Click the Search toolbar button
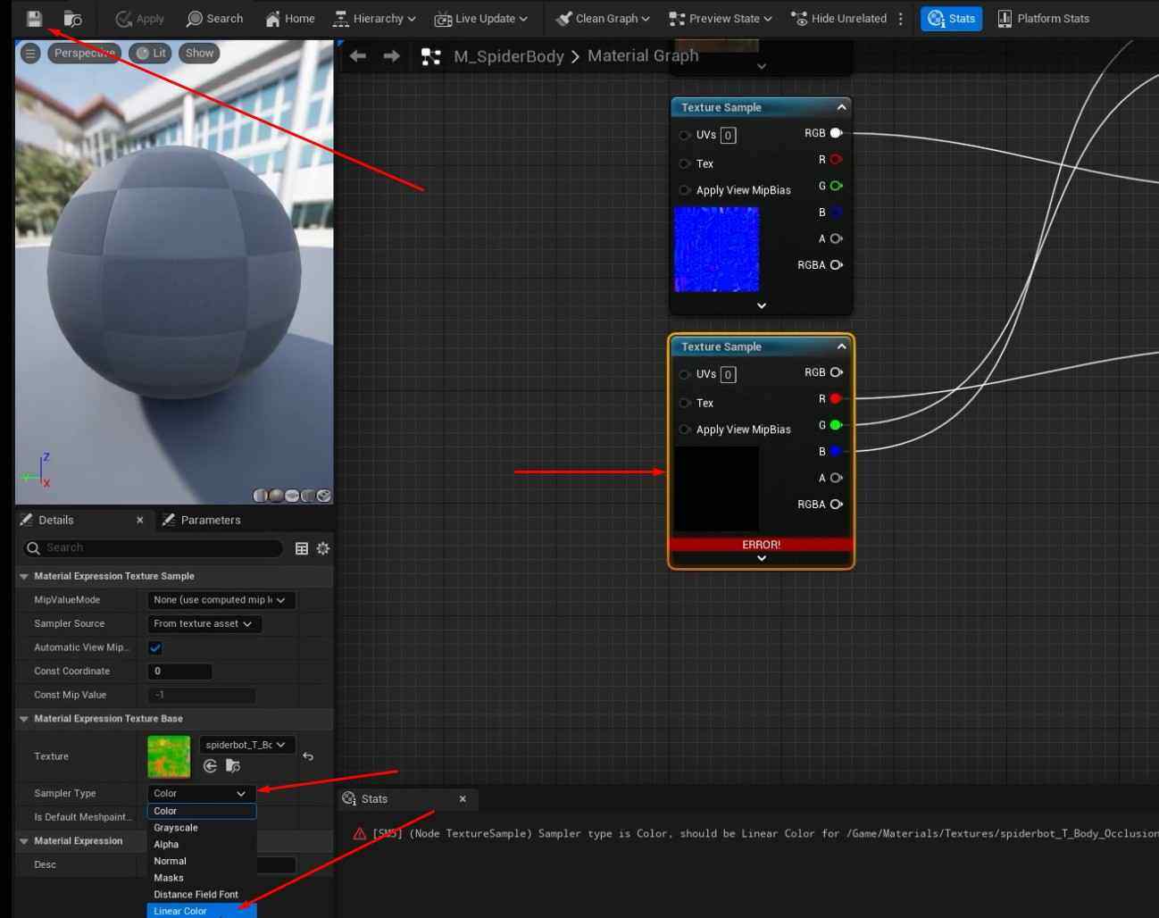The height and width of the screenshot is (918, 1159). click(x=214, y=19)
